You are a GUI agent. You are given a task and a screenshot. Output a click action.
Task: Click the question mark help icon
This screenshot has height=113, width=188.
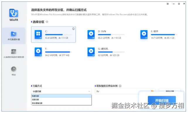point(14,69)
